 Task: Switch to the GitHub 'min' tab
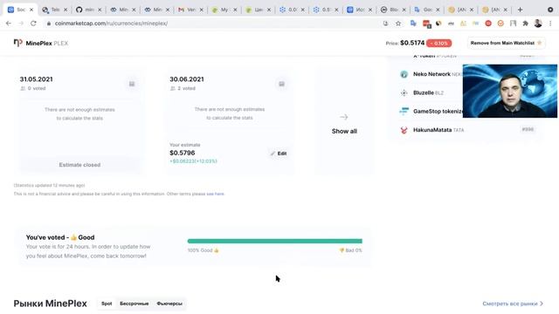tap(88, 10)
